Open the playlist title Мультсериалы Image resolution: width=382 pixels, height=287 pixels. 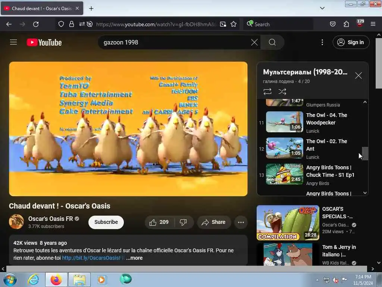point(305,72)
